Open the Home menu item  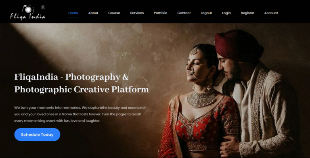tap(73, 13)
